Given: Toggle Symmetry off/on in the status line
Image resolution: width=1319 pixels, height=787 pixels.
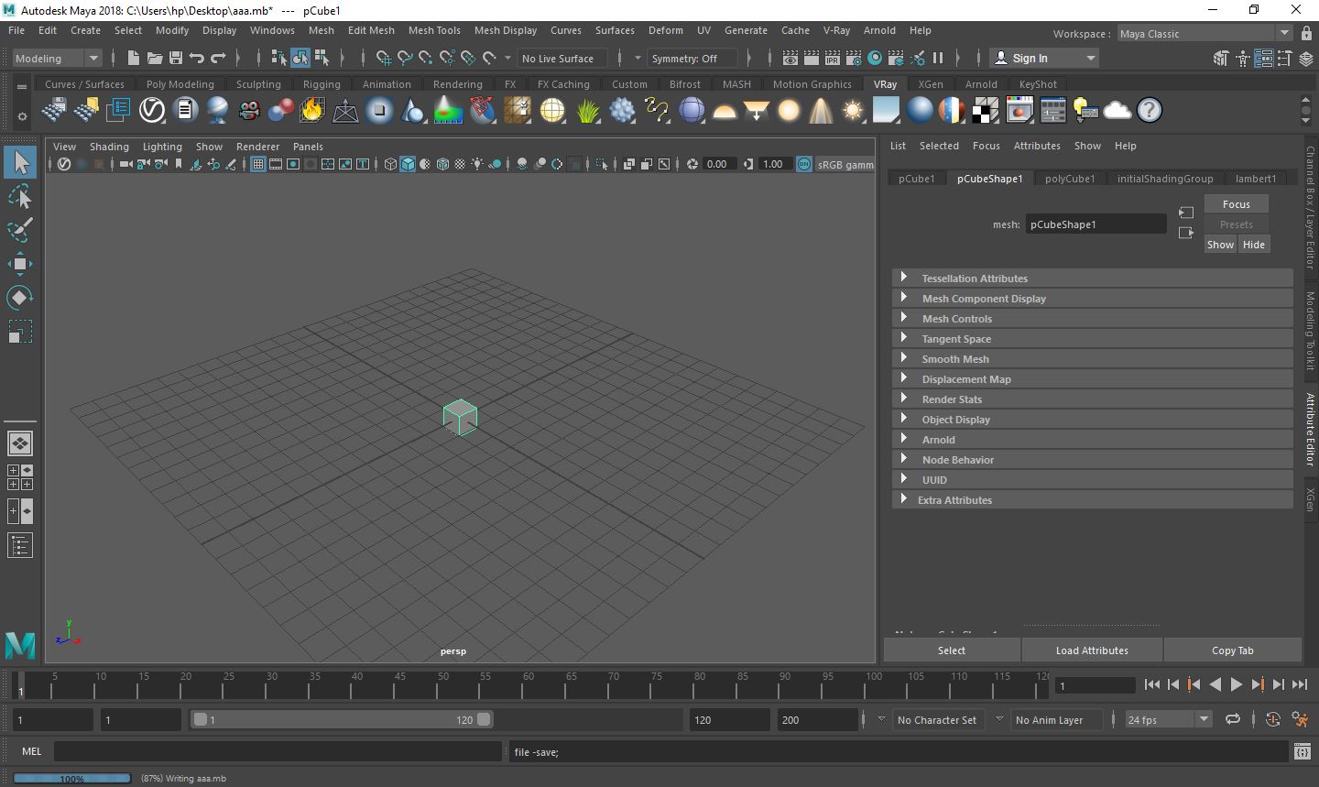Looking at the screenshot, I should [692, 58].
